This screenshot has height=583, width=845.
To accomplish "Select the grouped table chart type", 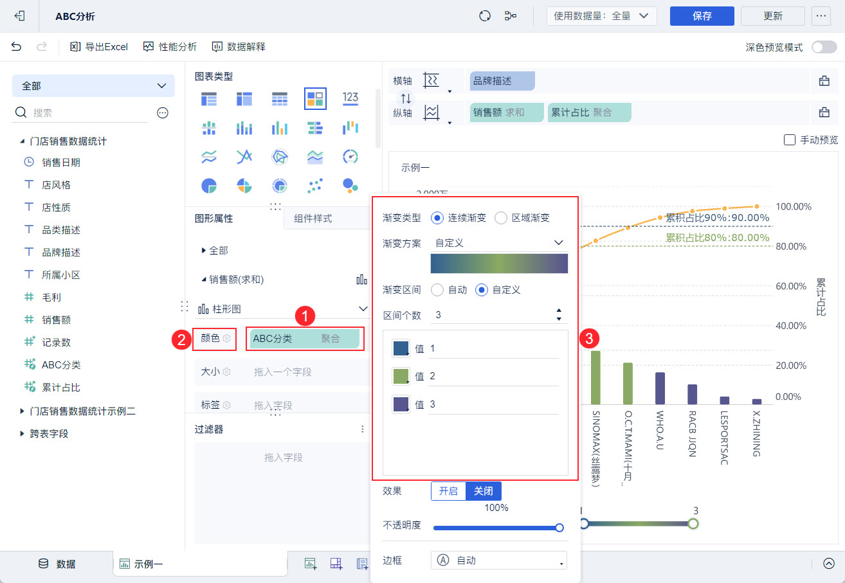I will pyautogui.click(x=209, y=98).
